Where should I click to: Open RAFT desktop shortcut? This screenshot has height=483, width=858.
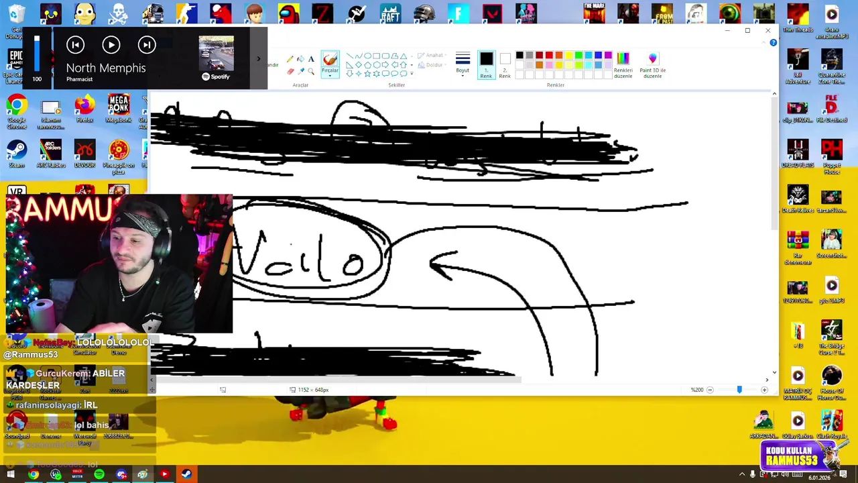coord(389,13)
